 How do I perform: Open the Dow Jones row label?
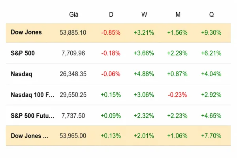26,32
